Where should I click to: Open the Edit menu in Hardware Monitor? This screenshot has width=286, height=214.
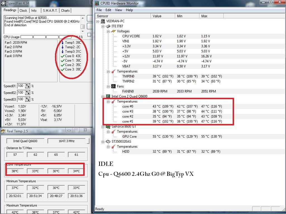(108, 10)
